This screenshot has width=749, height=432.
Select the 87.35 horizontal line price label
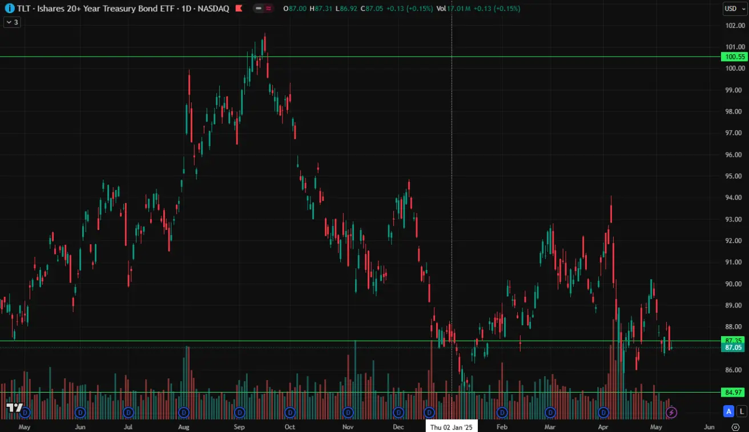coord(734,340)
